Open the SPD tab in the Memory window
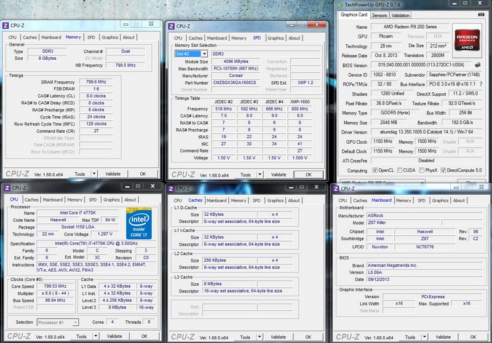 click(91, 37)
